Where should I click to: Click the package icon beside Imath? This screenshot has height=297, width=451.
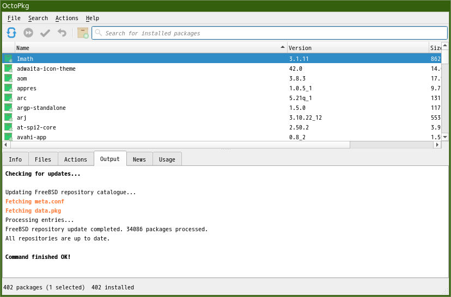(x=8, y=59)
